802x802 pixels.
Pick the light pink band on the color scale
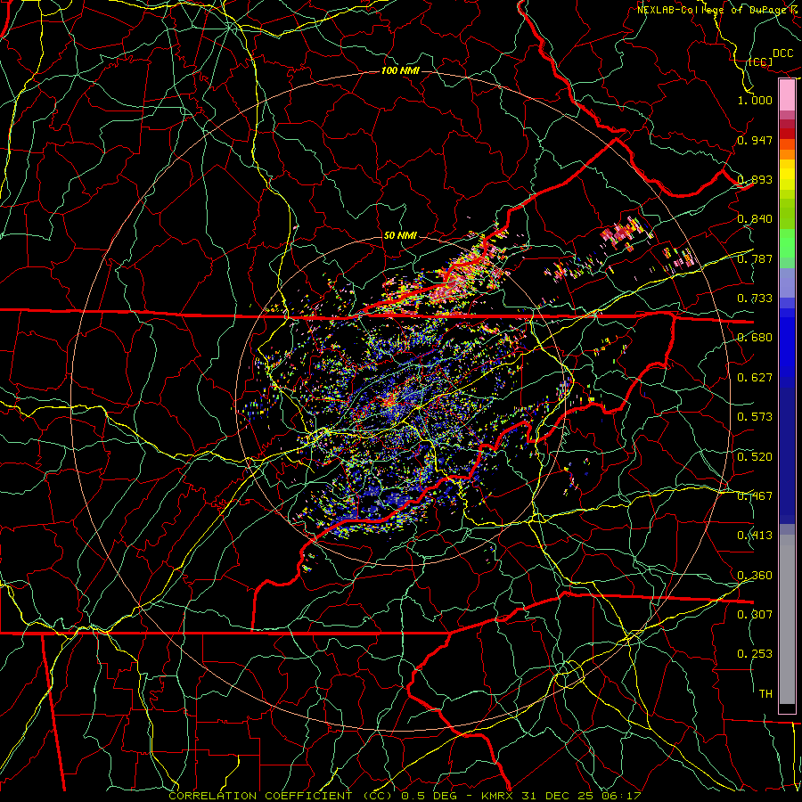click(787, 95)
